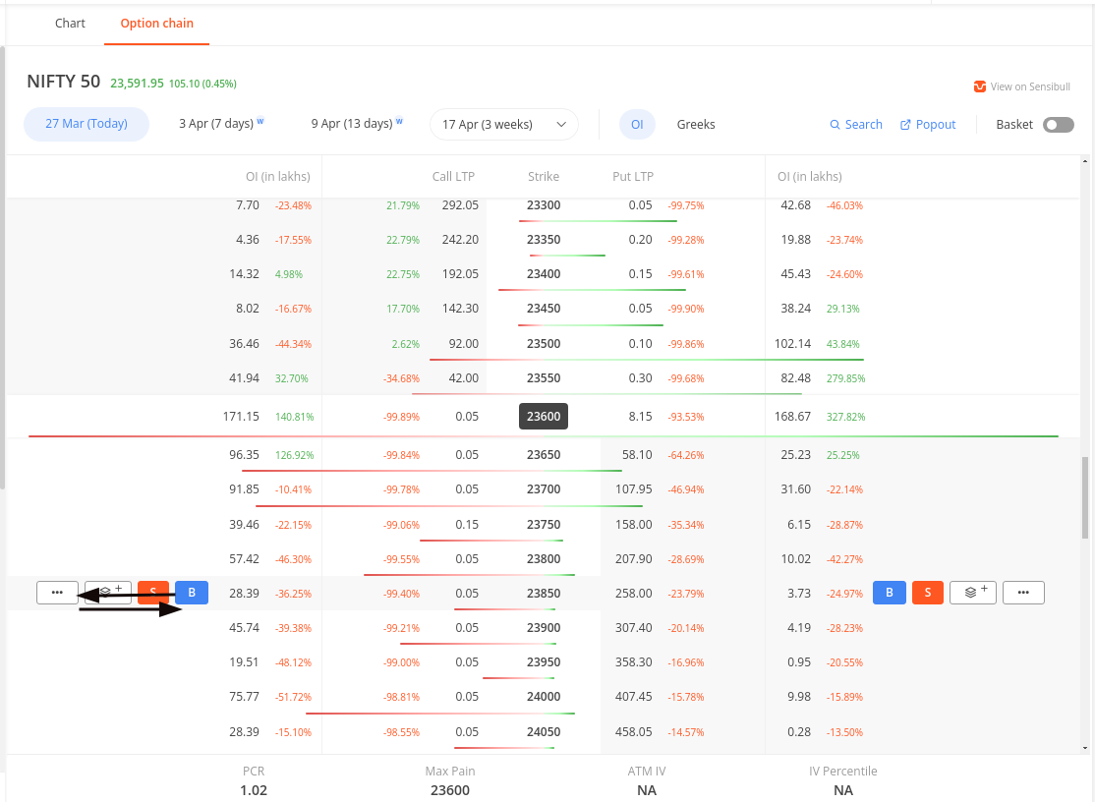Switch to Greeks view

click(x=696, y=124)
